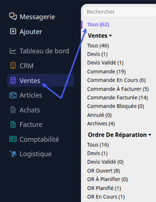This screenshot has height=202, width=156.
Task: Click the Ventes group heading text
Action: pyautogui.click(x=98, y=36)
